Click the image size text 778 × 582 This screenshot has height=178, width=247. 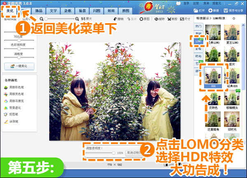click(114, 164)
